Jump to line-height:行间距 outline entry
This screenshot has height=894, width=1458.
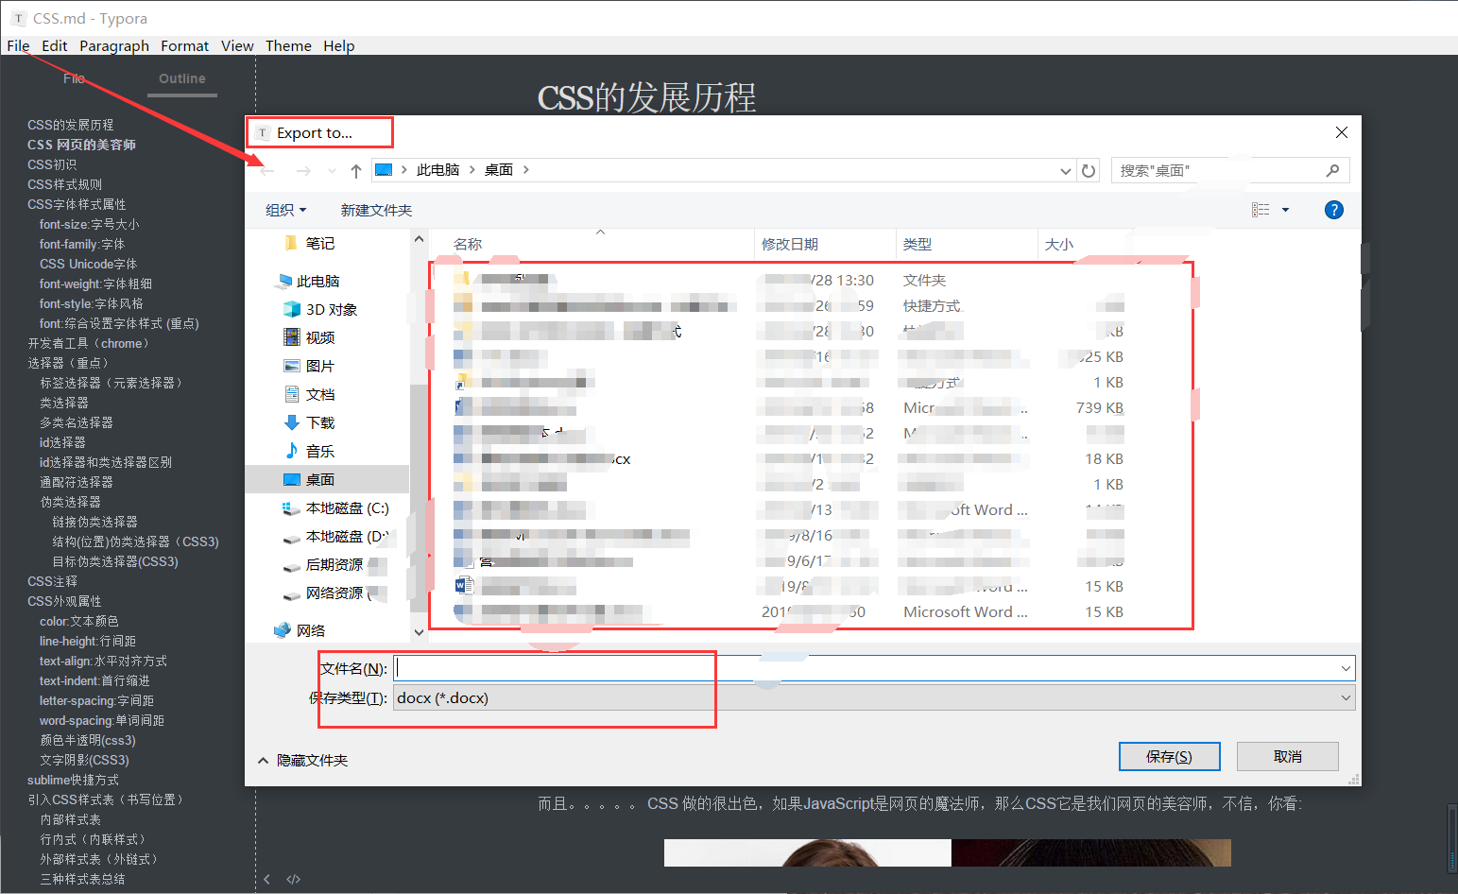(x=87, y=641)
